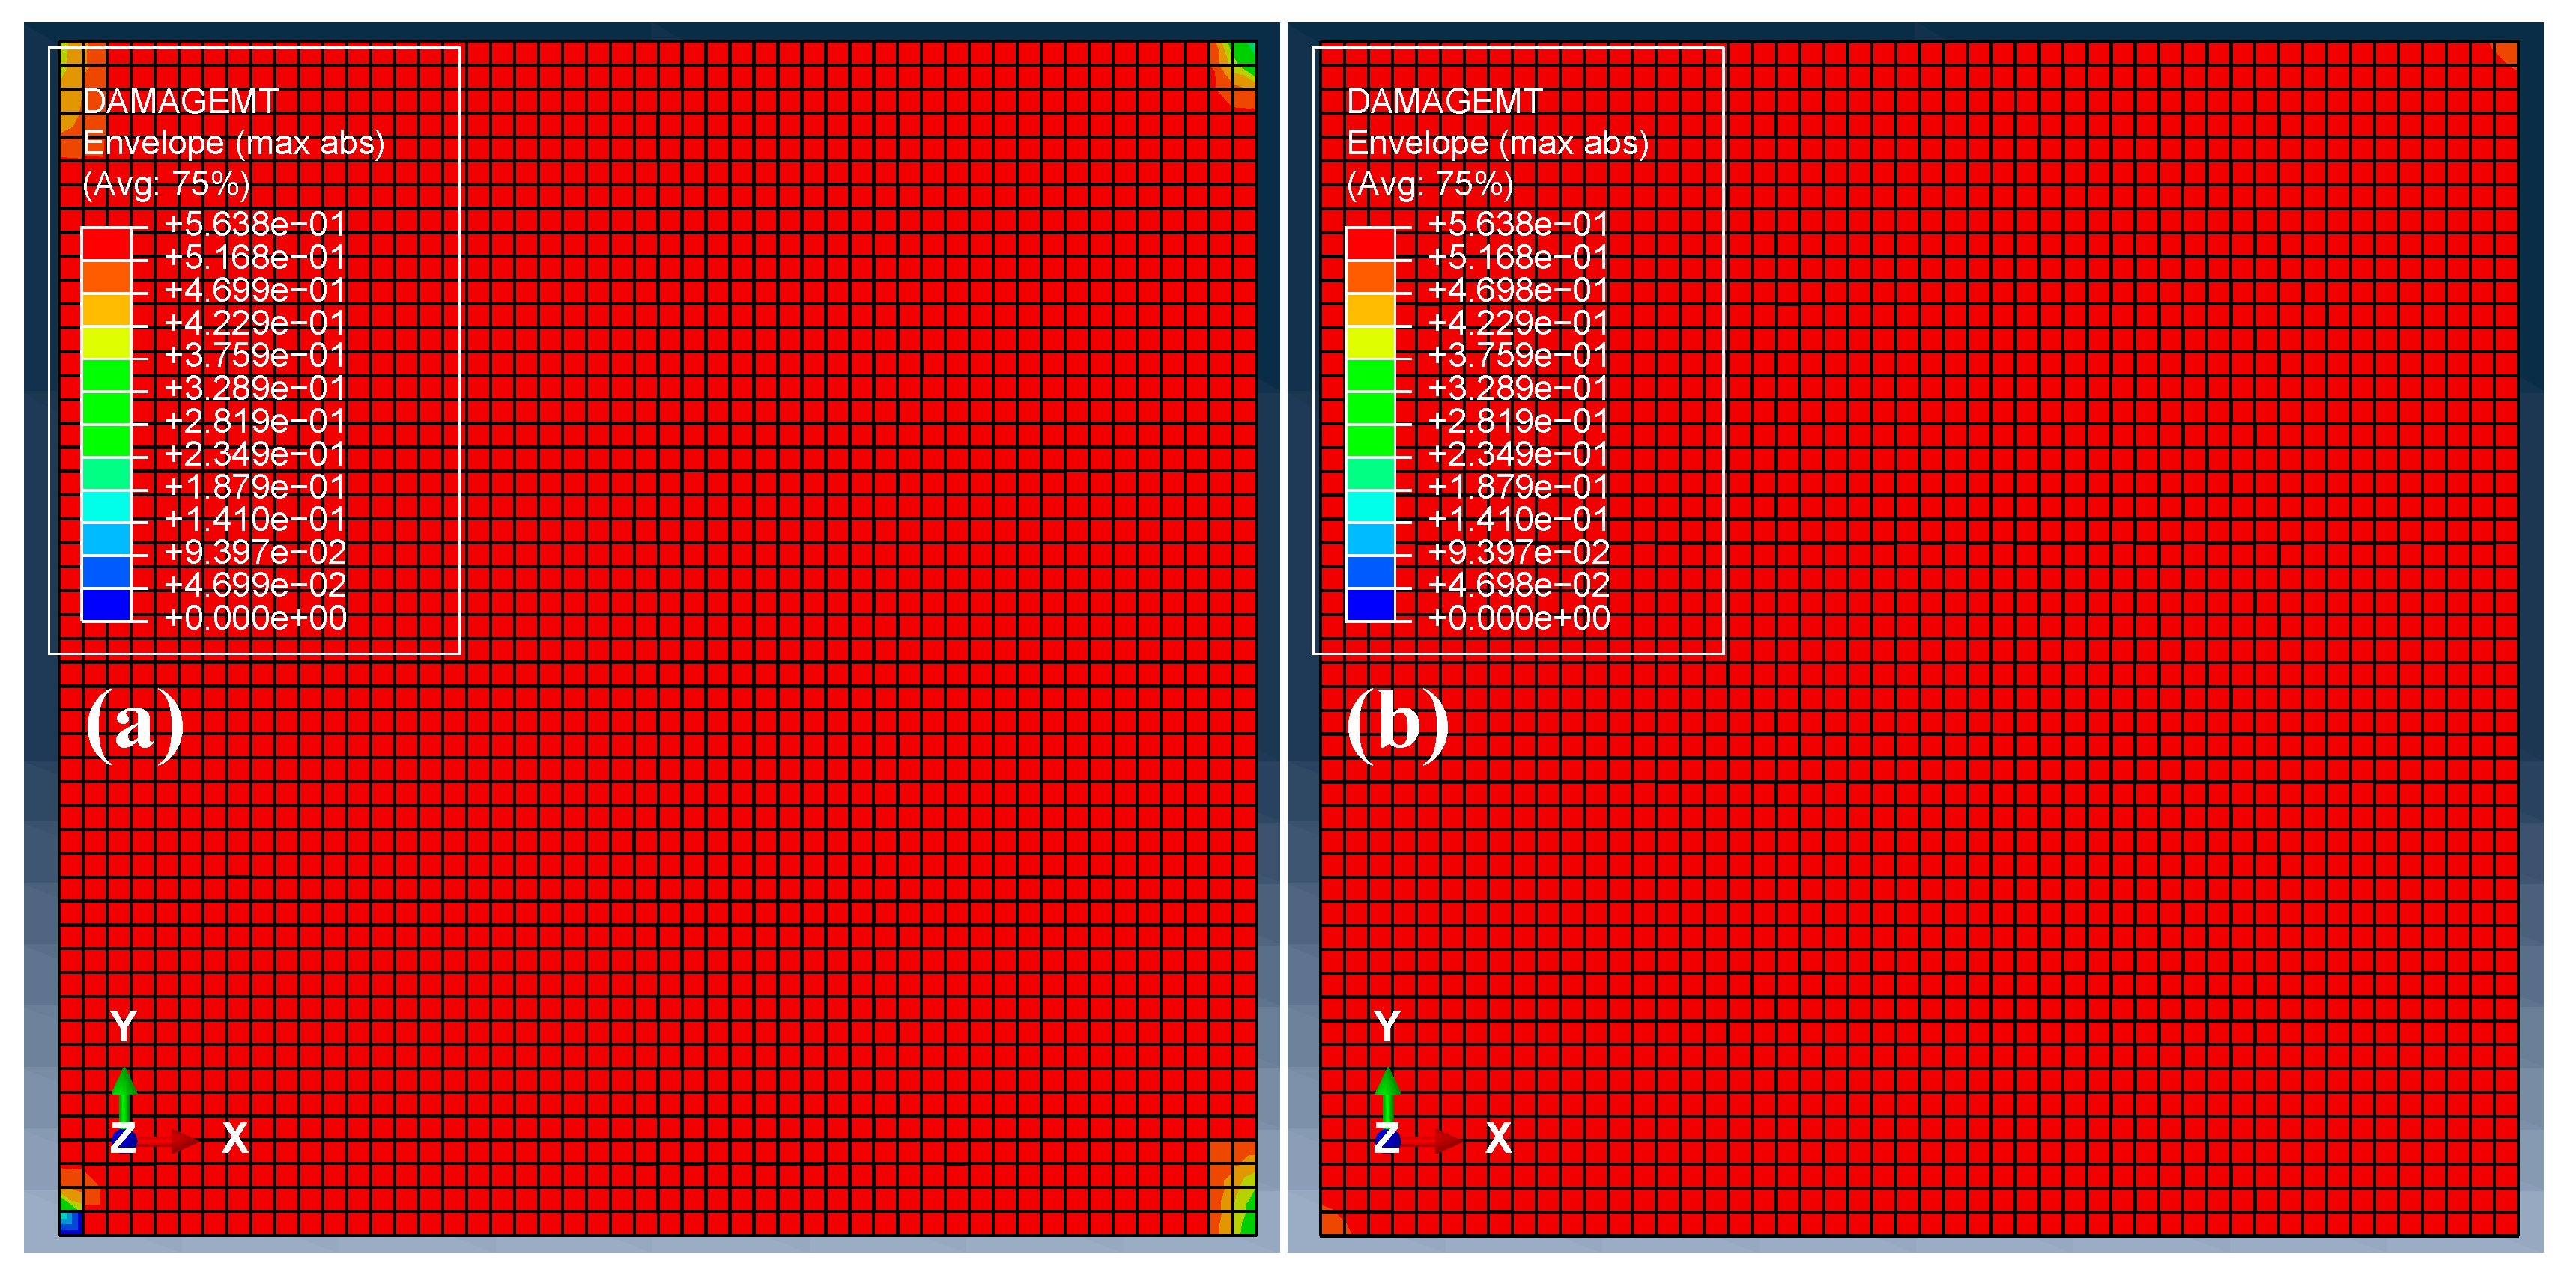
Task: Select the red top legend swatch in panel (b)
Action: coord(1370,244)
